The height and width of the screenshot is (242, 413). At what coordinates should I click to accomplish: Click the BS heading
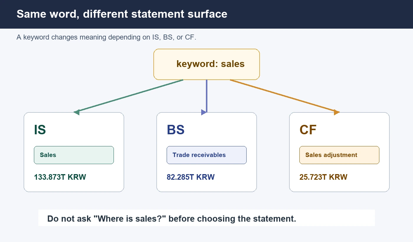(176, 130)
